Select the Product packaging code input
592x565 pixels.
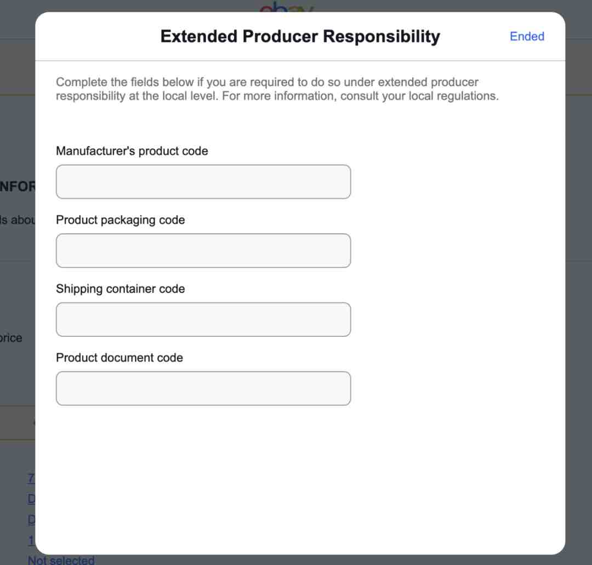(x=203, y=251)
